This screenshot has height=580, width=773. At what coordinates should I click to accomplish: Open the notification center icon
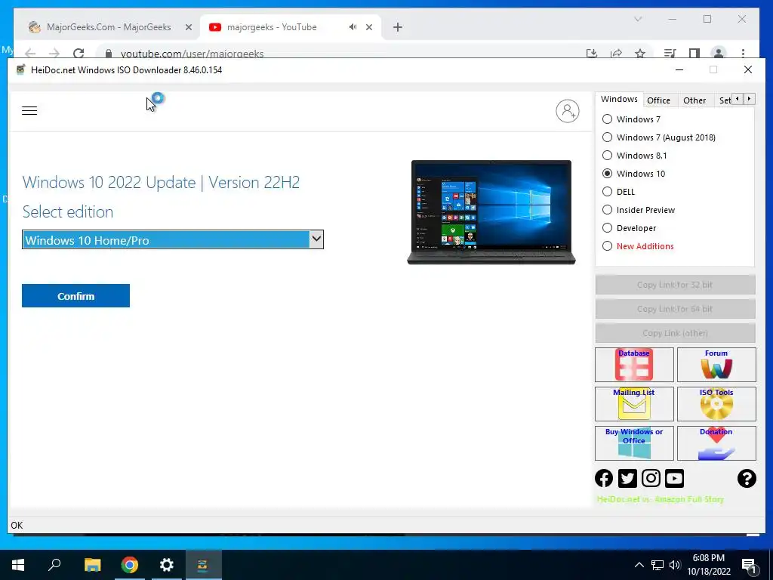[748, 565]
